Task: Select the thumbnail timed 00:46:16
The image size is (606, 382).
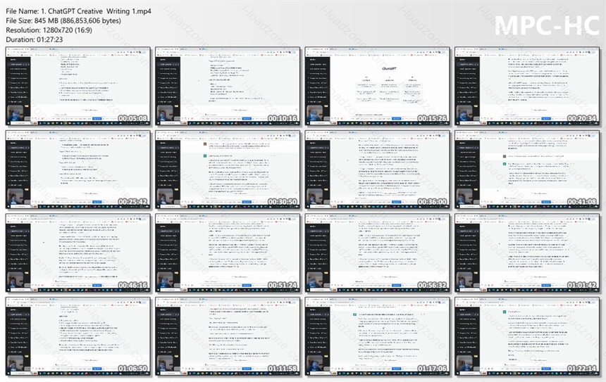Action: click(x=78, y=253)
